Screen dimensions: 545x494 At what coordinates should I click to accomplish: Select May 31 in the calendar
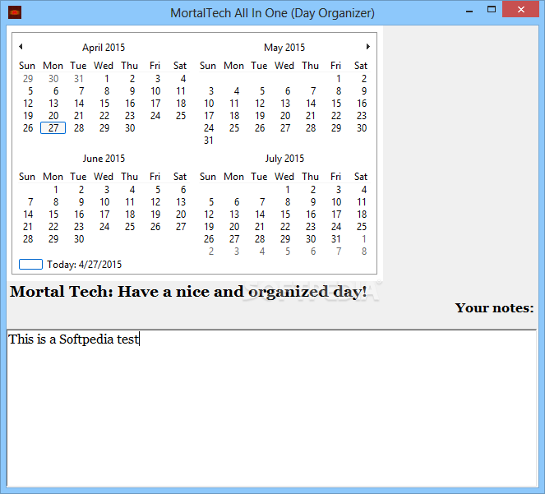click(x=209, y=141)
